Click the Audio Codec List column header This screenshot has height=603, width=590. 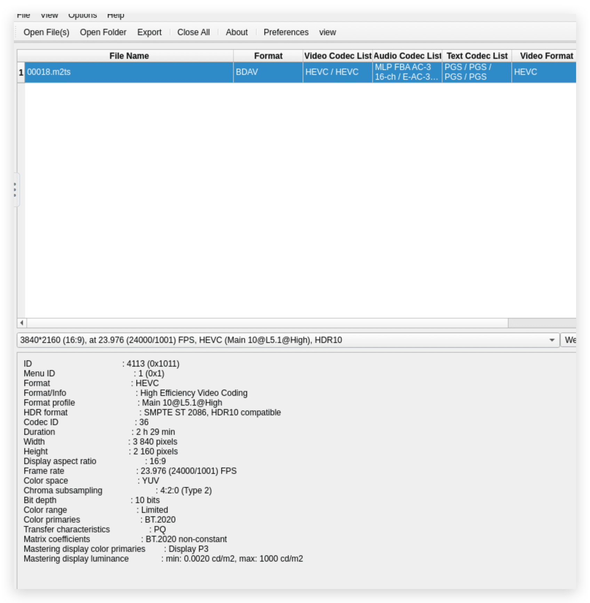click(407, 56)
